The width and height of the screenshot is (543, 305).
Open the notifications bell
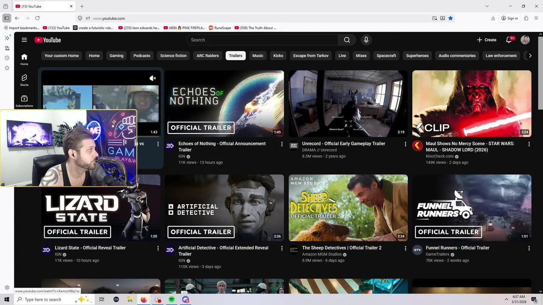point(509,40)
